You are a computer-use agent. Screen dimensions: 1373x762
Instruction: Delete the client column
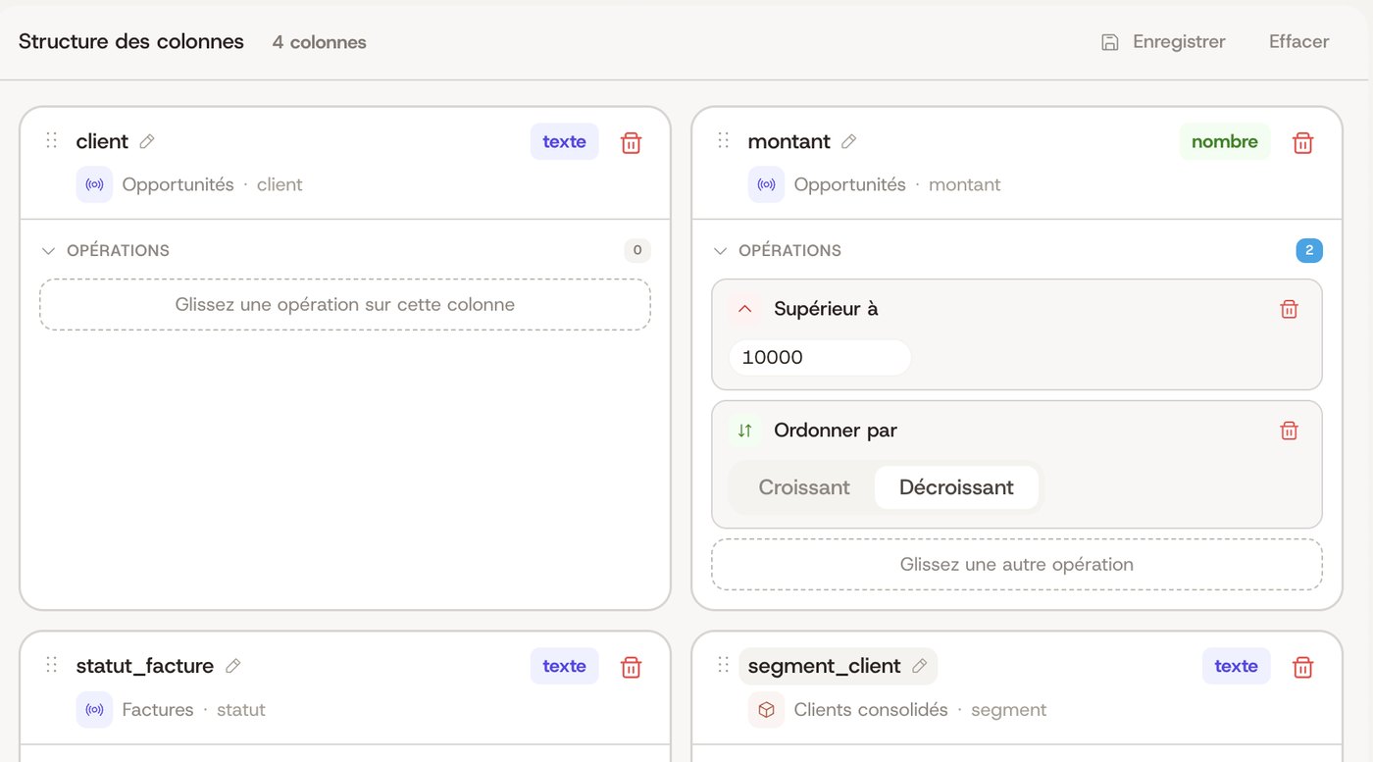tap(632, 142)
